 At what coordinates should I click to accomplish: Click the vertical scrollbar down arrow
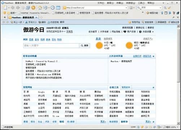click(178, 123)
